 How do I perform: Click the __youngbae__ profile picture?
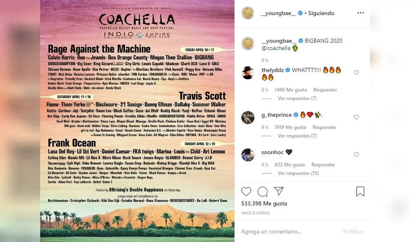coord(248,13)
